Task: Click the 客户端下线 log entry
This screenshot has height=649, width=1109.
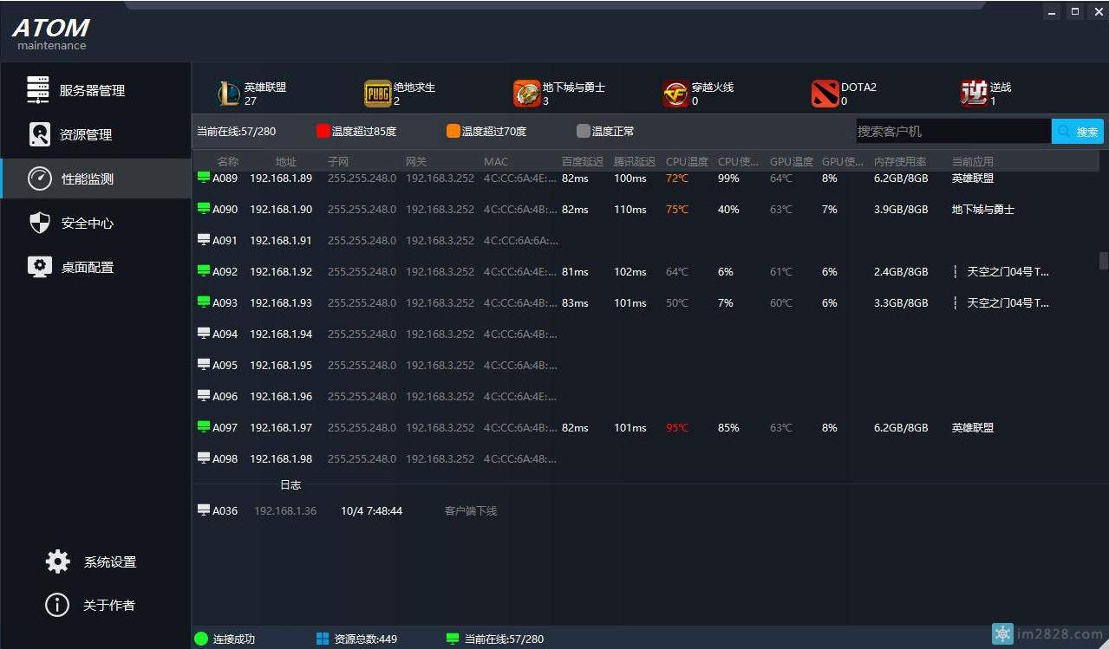Action: click(x=470, y=511)
